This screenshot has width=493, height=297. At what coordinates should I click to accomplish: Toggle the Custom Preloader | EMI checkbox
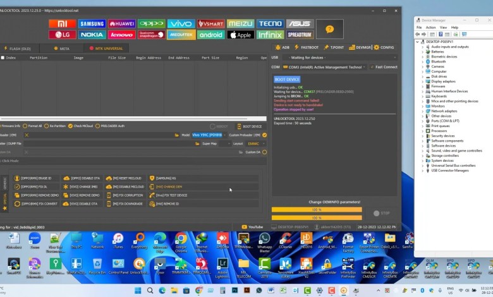click(x=264, y=135)
